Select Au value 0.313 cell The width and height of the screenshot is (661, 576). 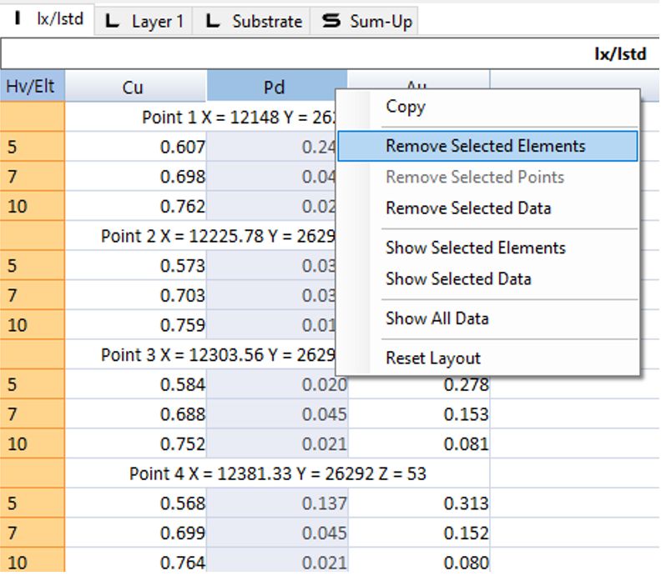[466, 503]
